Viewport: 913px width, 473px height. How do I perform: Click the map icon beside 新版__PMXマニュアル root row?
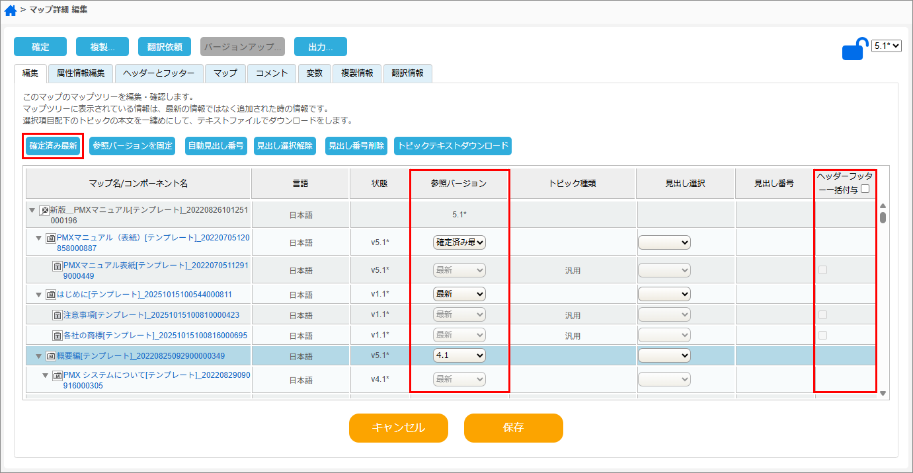pyautogui.click(x=44, y=209)
